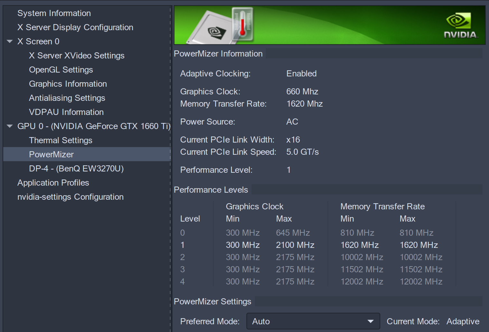The width and height of the screenshot is (489, 332).
Task: Click level 3 memory max 11502 MHz
Action: [x=421, y=269]
